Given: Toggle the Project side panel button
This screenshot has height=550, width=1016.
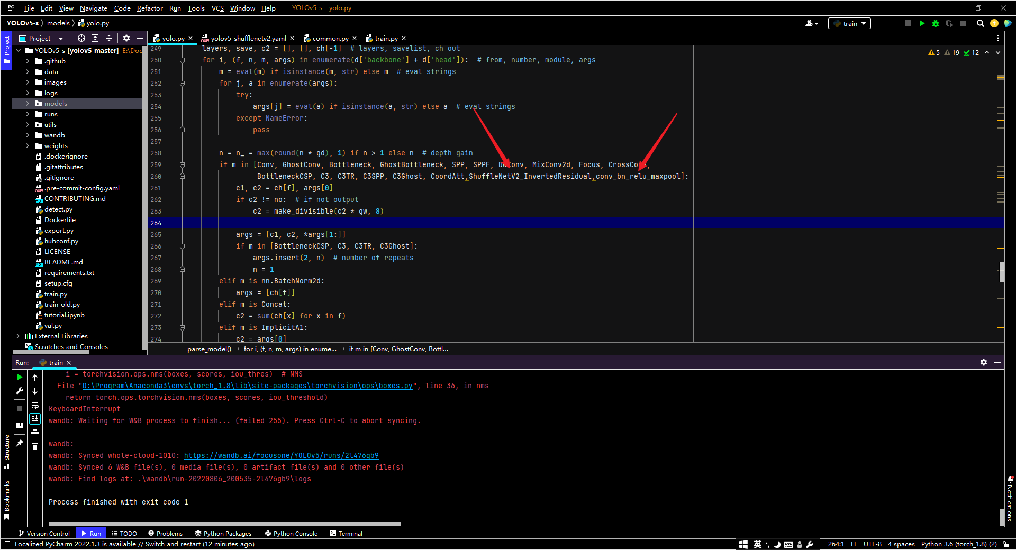Looking at the screenshot, I should (x=6, y=50).
